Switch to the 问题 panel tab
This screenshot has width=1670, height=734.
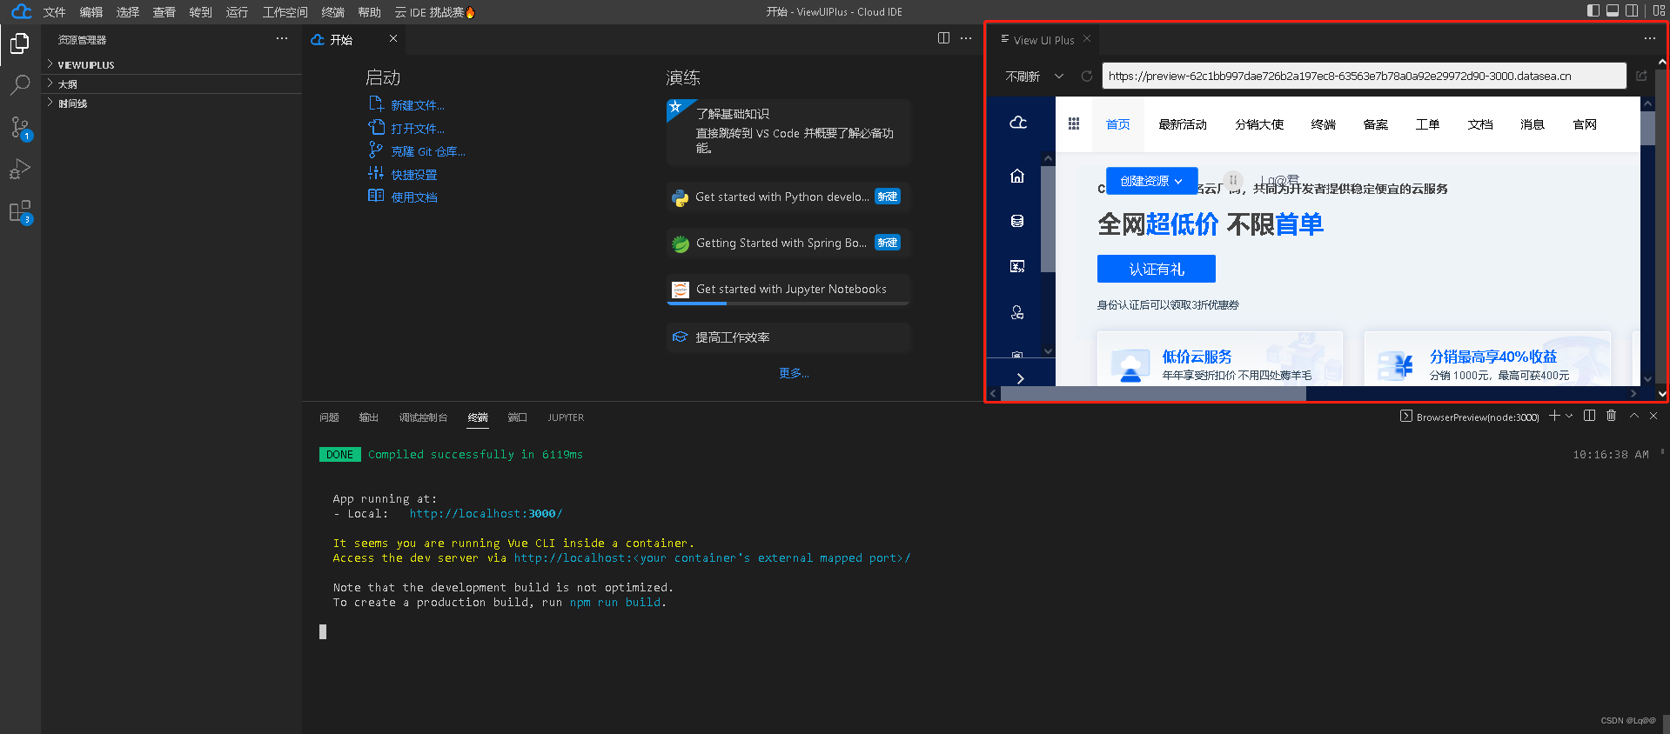(x=329, y=417)
